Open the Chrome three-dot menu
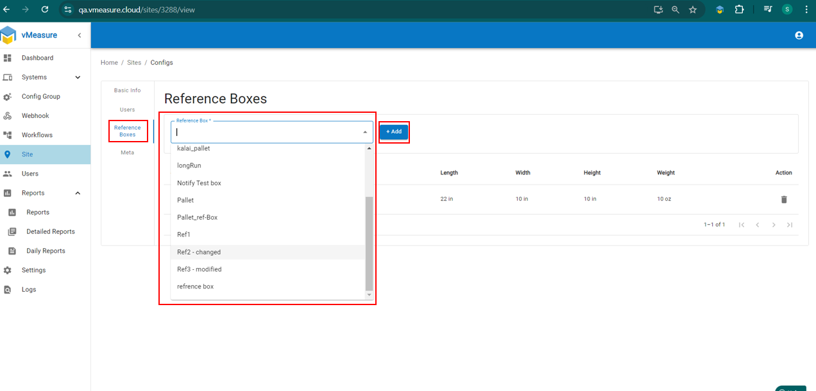 pos(806,10)
